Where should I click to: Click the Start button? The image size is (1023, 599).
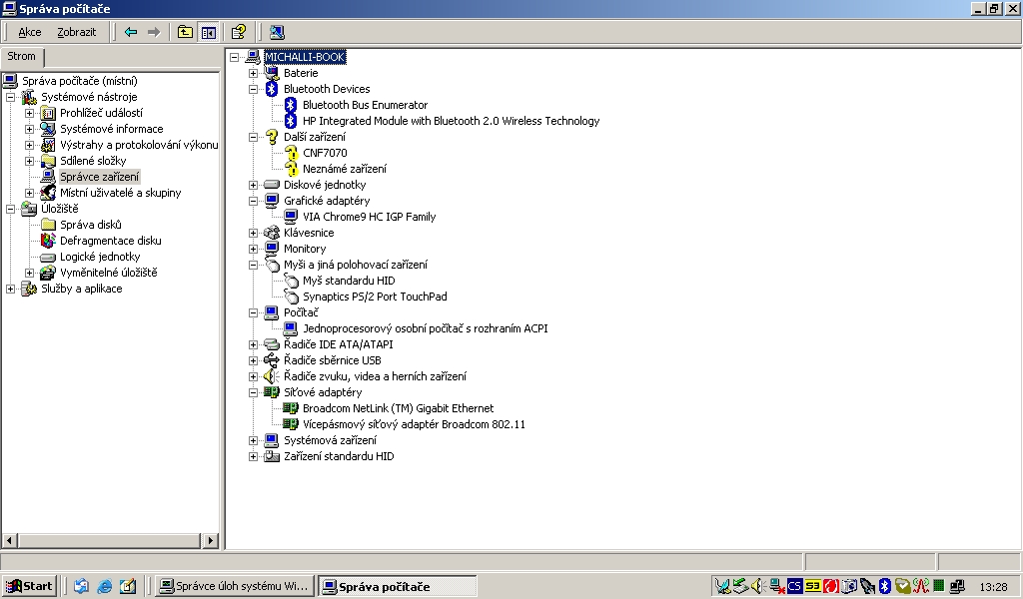pos(27,586)
